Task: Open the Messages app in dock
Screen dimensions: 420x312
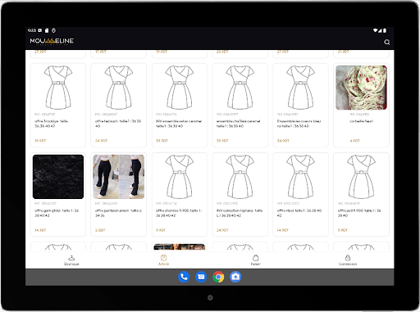Action: [201, 277]
